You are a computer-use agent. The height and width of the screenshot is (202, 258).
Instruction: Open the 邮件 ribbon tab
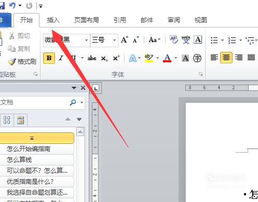click(x=147, y=20)
